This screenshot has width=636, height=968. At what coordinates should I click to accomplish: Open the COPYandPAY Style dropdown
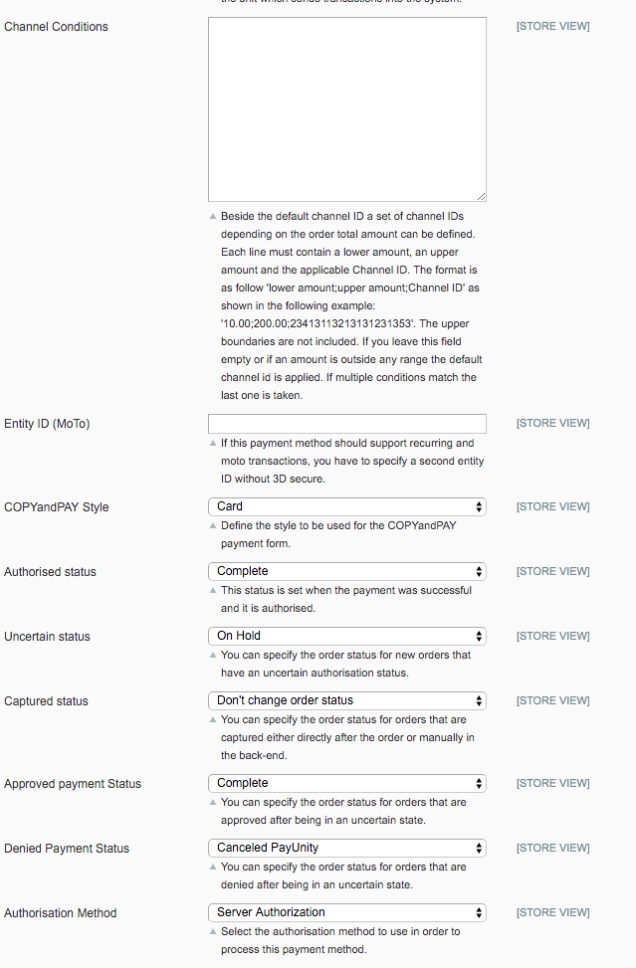(x=346, y=506)
